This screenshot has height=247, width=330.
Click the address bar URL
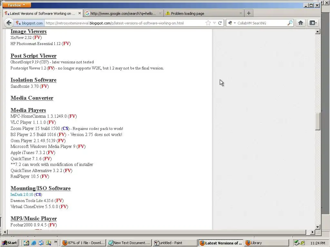pyautogui.click(x=114, y=23)
